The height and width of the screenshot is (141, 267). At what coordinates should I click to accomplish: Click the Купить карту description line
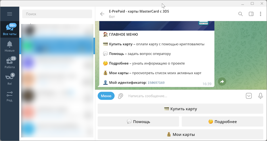[154, 44]
